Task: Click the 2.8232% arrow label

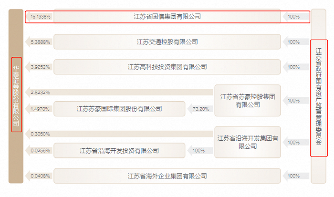Action: point(40,93)
